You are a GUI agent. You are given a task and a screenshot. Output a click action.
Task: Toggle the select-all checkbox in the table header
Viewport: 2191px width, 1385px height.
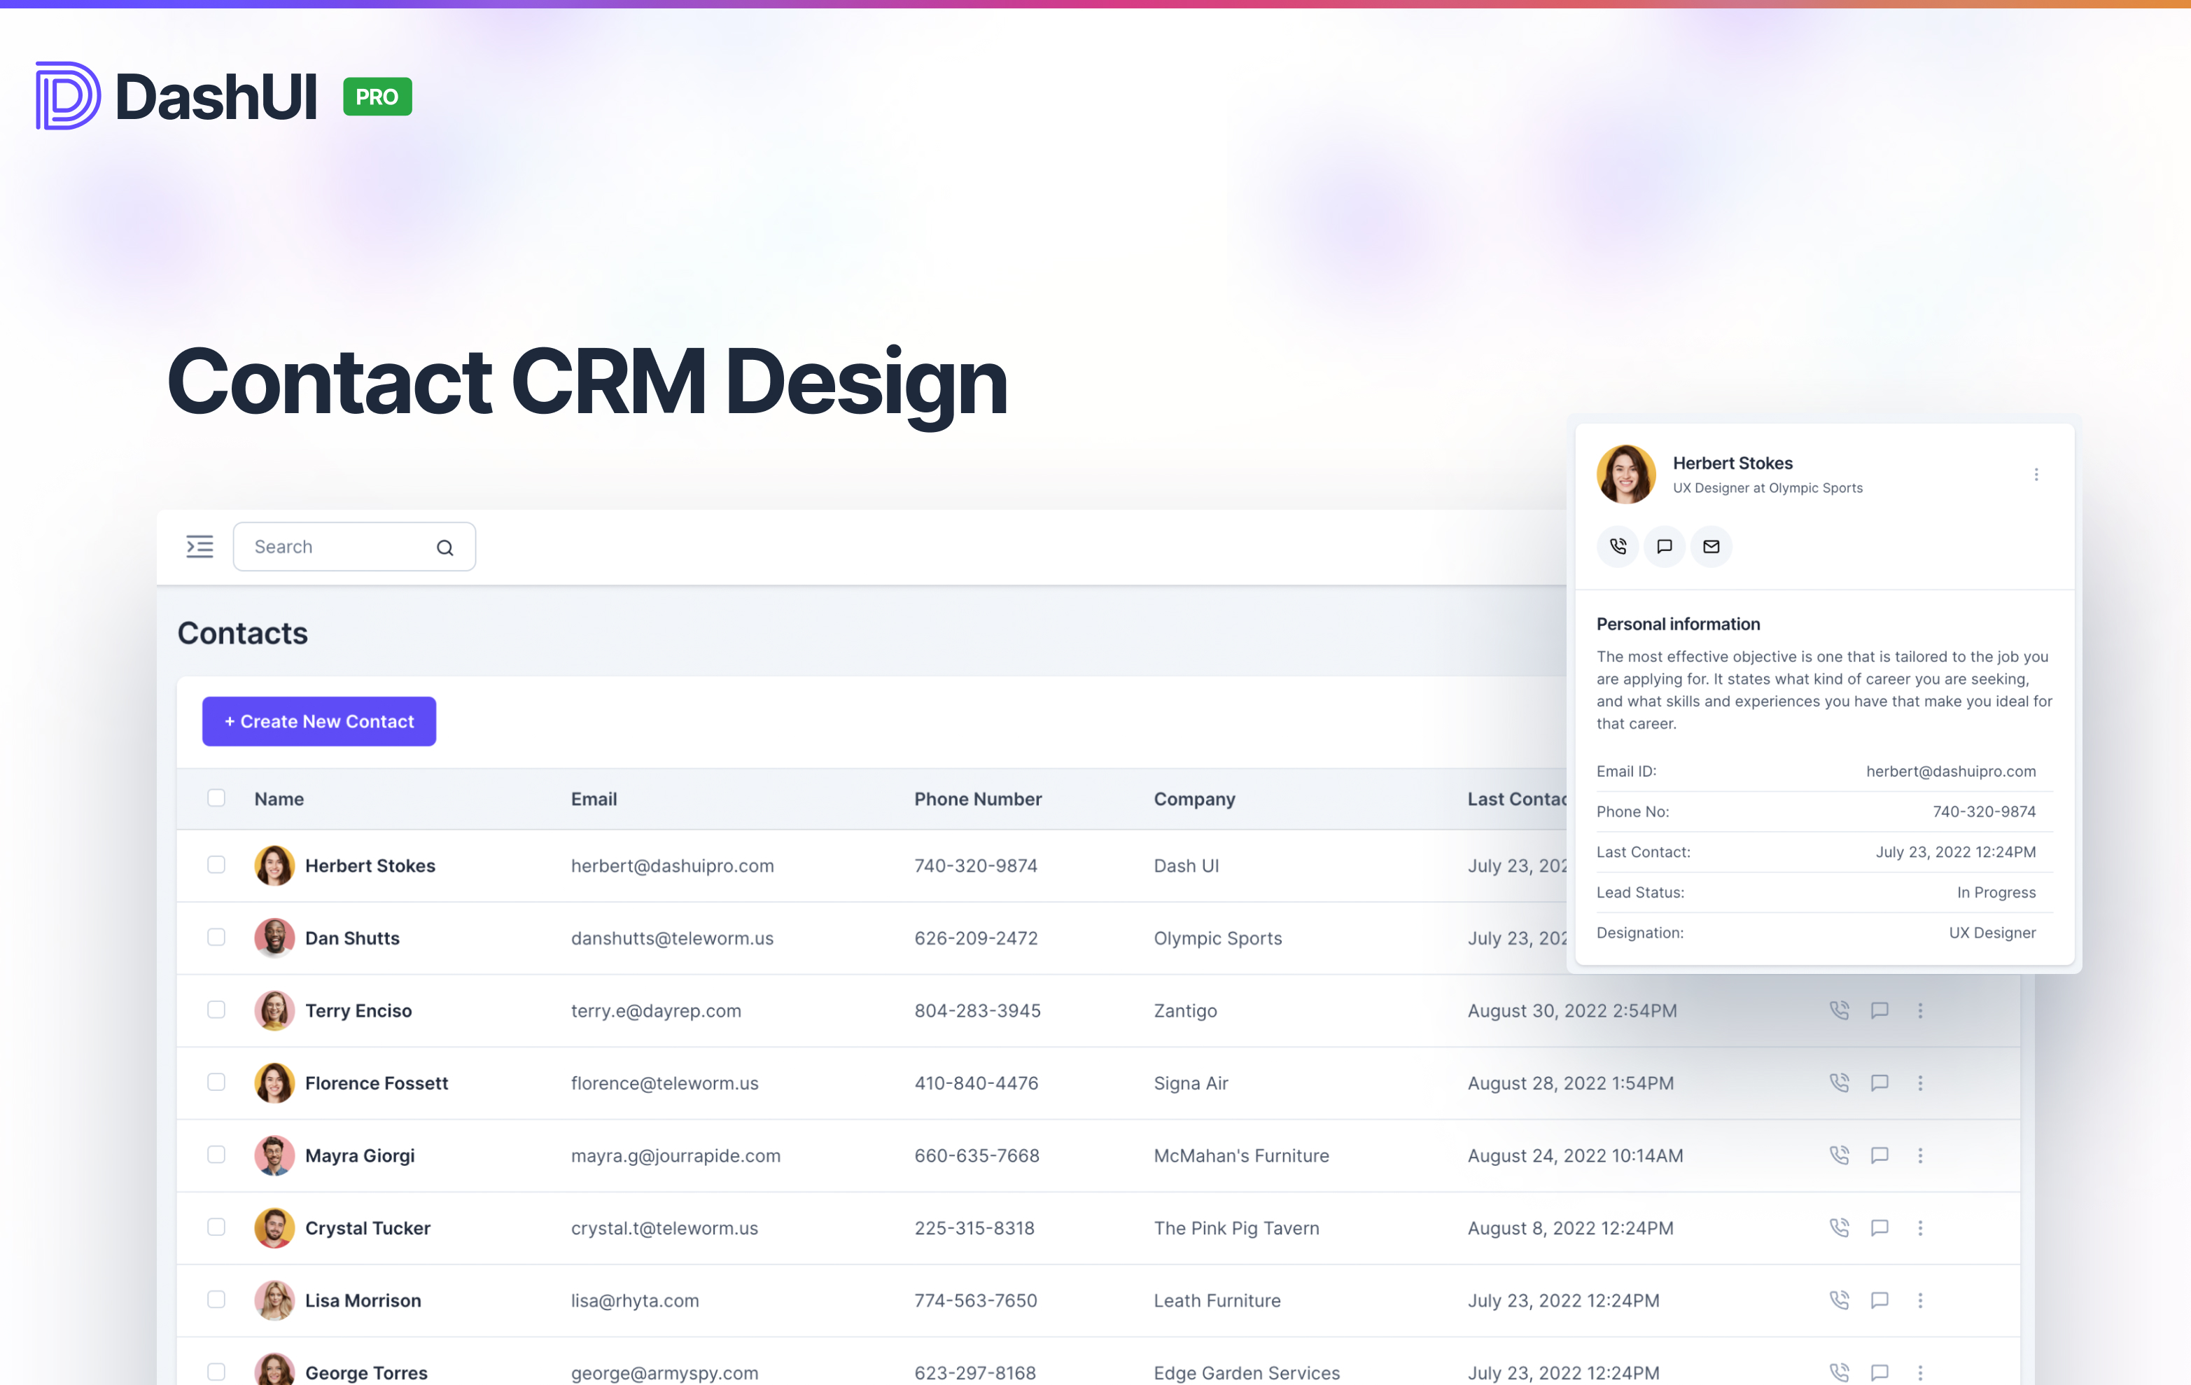216,797
